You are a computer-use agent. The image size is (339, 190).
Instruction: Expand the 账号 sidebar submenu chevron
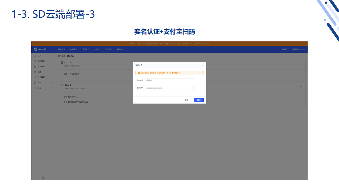[x=52, y=88]
